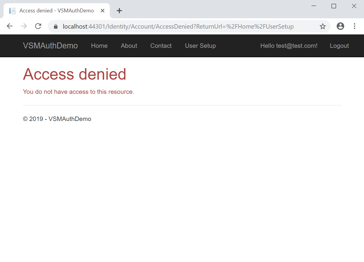Open the Hello test@test.com! account link
The height and width of the screenshot is (262, 364).
[289, 46]
